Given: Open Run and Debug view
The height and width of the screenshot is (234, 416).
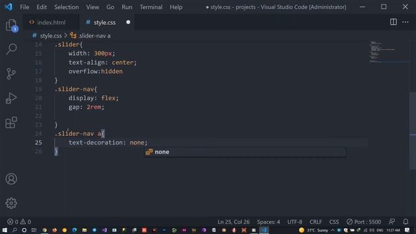Looking at the screenshot, I should 11,98.
